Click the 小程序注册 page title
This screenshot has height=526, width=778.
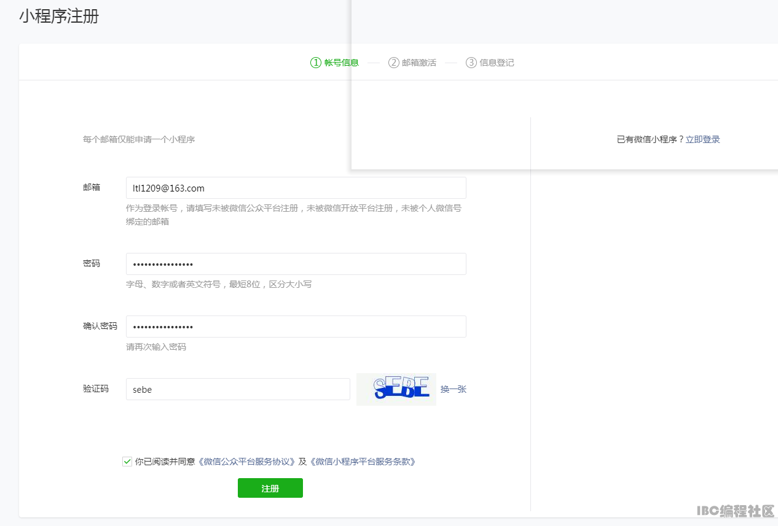click(x=59, y=17)
